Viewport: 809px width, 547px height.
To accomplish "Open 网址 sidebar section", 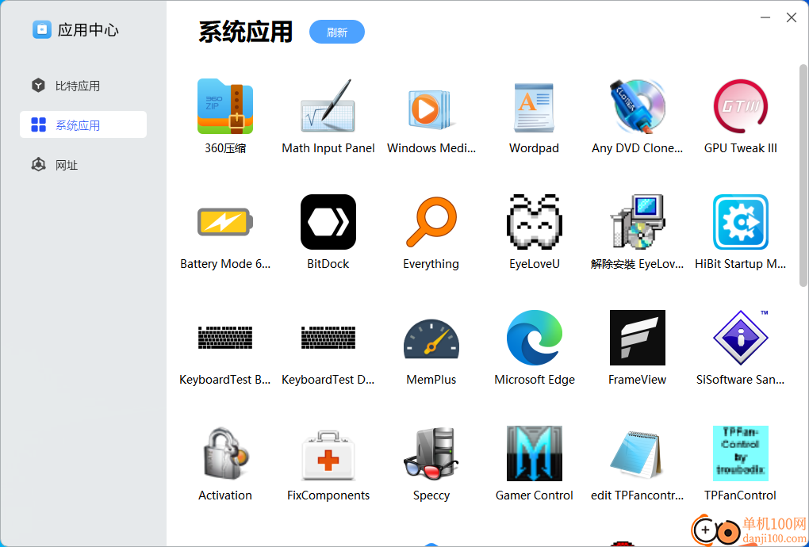I will pos(83,165).
